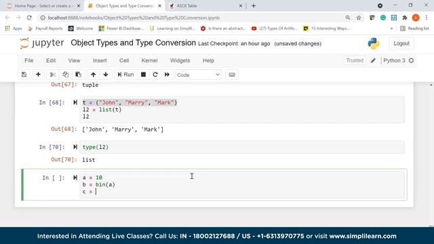Image resolution: width=434 pixels, height=244 pixels.
Task: Open the Widgets menu
Action: pos(180,60)
